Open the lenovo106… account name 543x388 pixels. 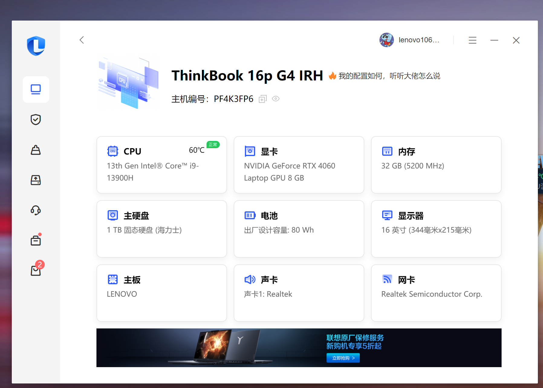tap(419, 40)
